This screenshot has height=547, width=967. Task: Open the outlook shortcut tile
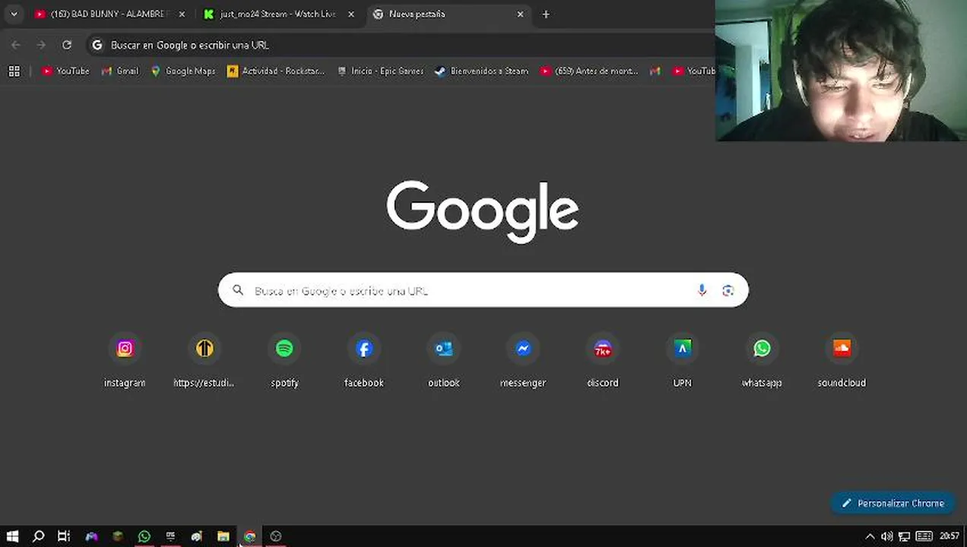444,362
